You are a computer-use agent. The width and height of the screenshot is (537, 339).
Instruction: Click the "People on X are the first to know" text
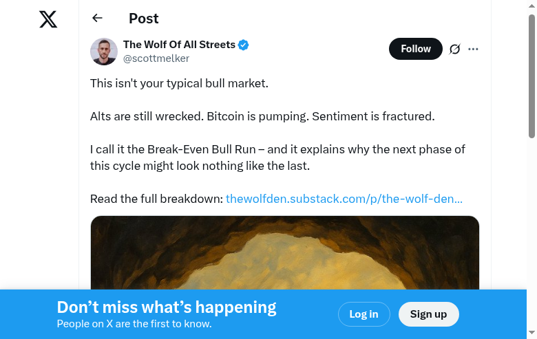pos(134,324)
